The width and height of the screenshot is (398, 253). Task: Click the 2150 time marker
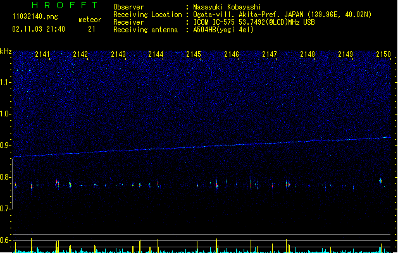point(383,54)
